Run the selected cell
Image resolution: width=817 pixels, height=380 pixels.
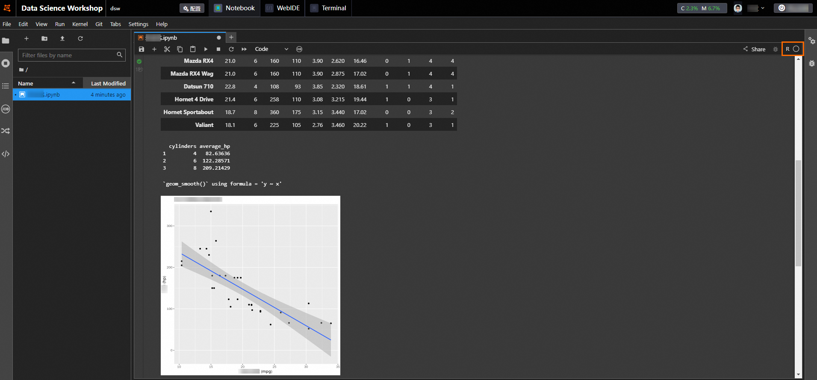(206, 49)
